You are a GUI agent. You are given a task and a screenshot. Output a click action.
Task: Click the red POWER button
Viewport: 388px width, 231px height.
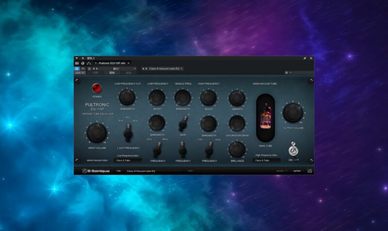(x=97, y=88)
